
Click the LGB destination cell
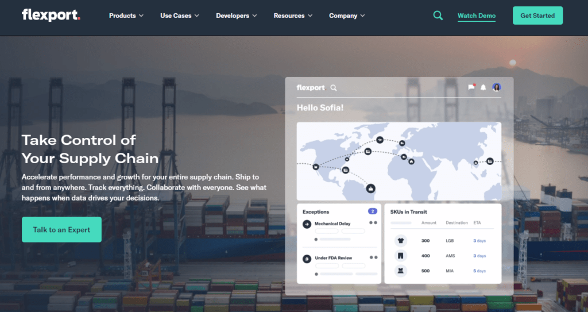450,241
